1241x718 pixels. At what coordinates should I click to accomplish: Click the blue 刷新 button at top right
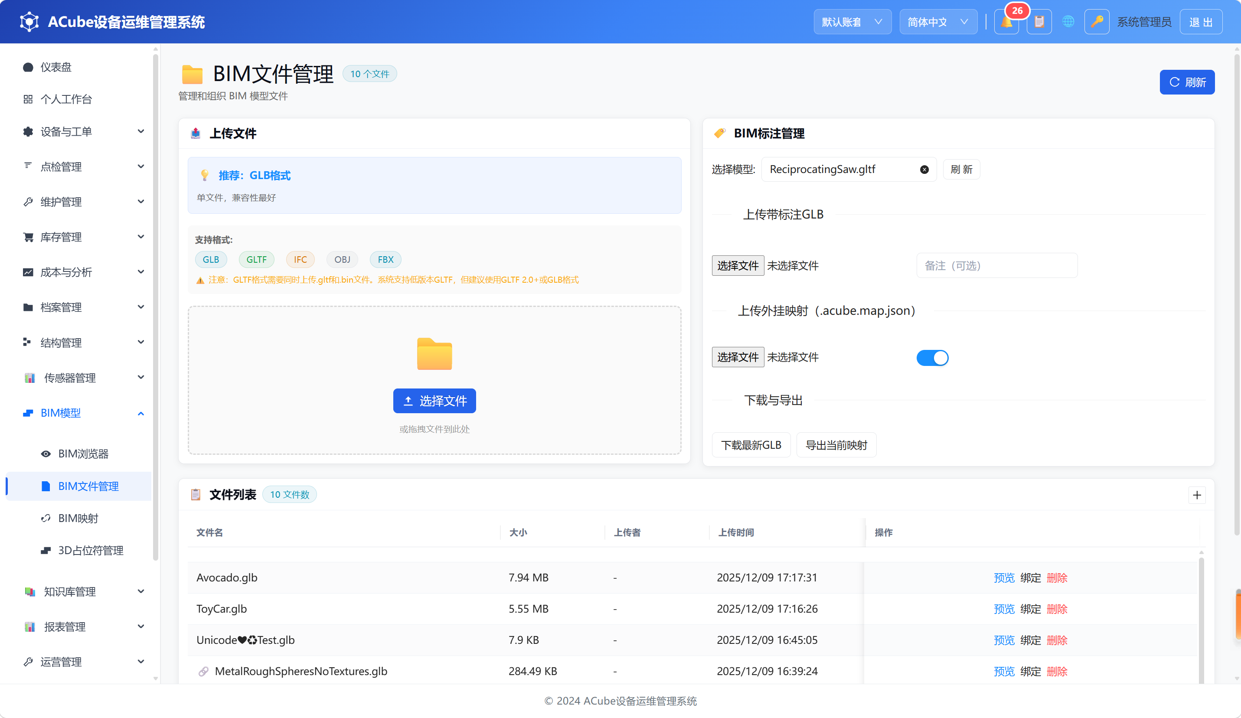click(x=1187, y=82)
